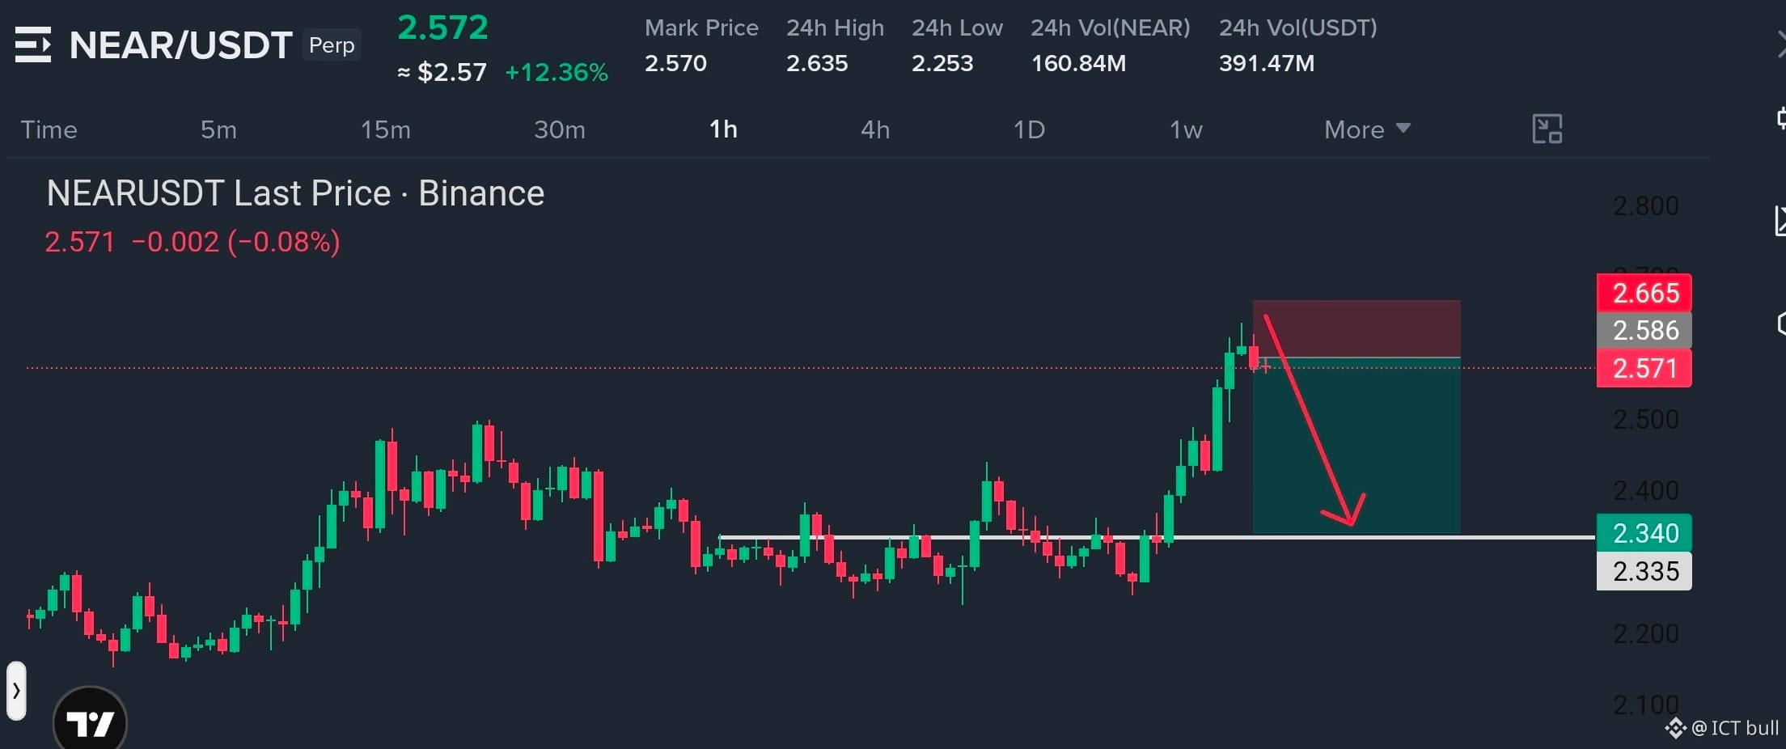Viewport: 1786px width, 749px height.
Task: Choose the 1D timeframe
Action: (x=1029, y=129)
